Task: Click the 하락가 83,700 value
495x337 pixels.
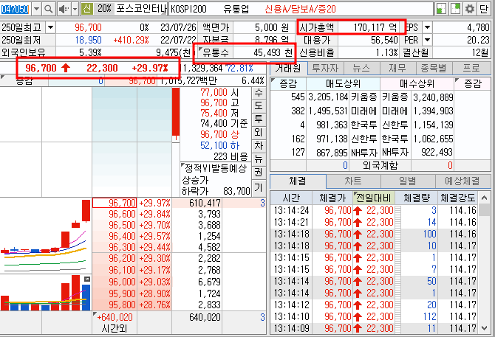Action: coord(236,191)
